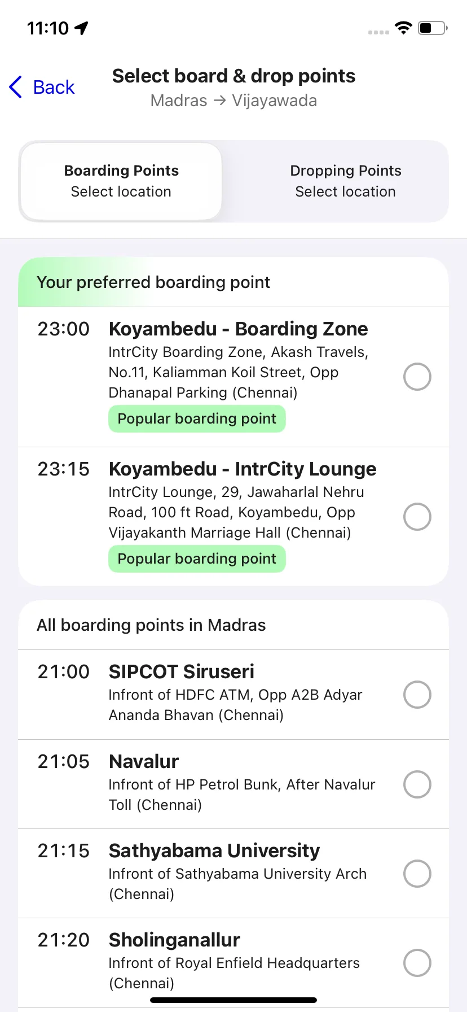Tap Popular boarding point badge under IntrCity Lounge
The width and height of the screenshot is (467, 1012).
[x=197, y=559]
